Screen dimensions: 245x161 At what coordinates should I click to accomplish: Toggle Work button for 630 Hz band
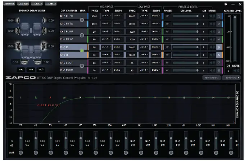coord(126,153)
